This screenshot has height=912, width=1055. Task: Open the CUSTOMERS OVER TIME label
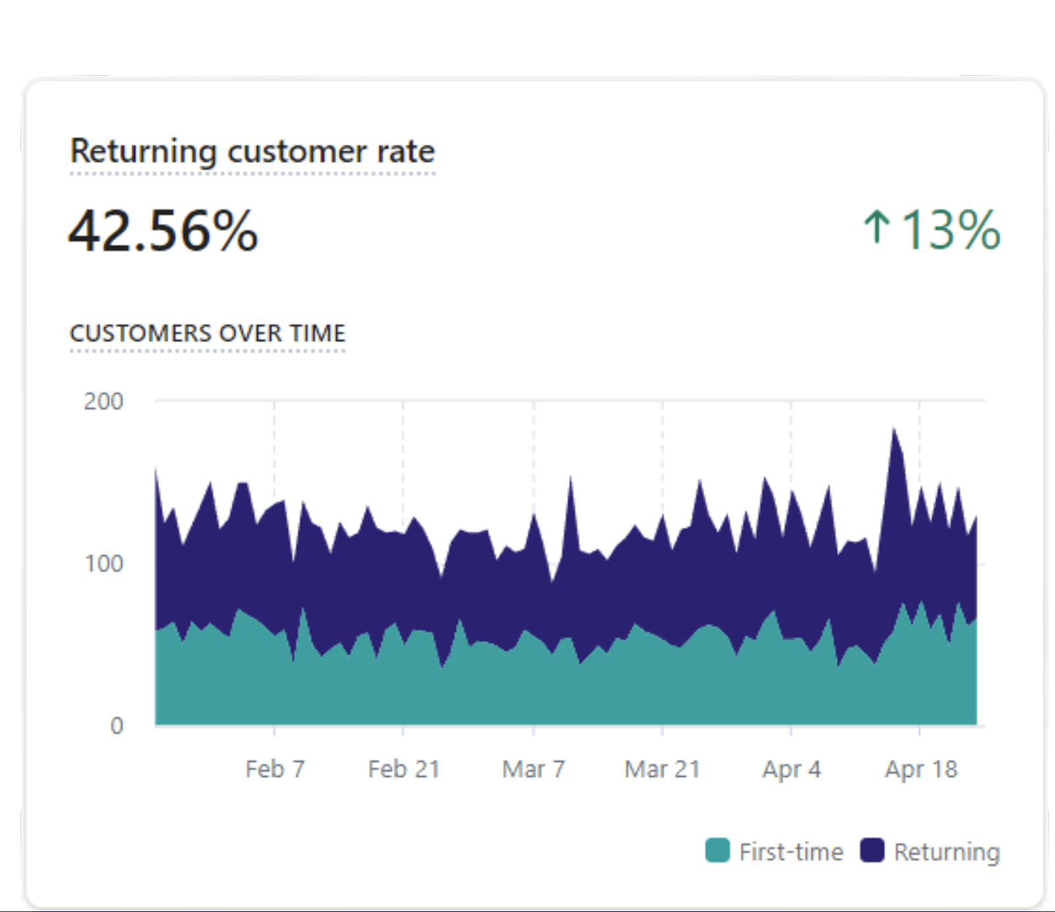click(x=208, y=333)
